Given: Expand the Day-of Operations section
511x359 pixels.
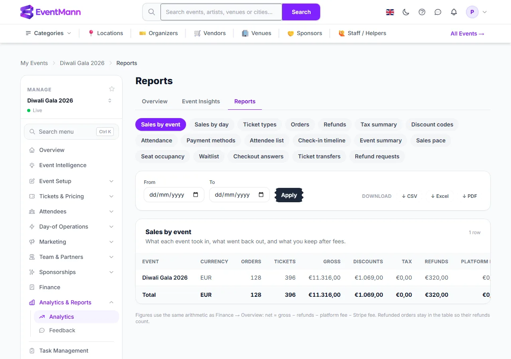Looking at the screenshot, I should (71, 227).
